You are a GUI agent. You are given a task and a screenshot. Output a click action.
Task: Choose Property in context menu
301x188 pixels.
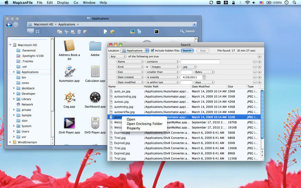[134, 128]
